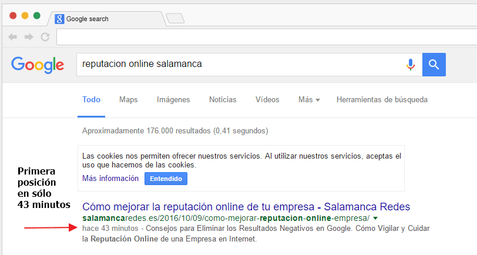Image resolution: width=477 pixels, height=255 pixels.
Task: Select the Todo results tab
Action: coord(91,100)
